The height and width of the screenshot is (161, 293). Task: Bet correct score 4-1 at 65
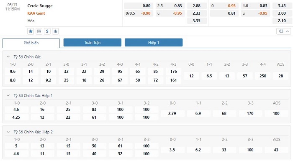tap(138, 72)
